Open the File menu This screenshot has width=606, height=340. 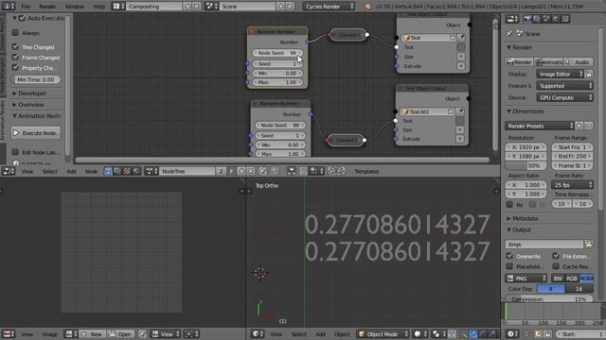click(26, 7)
